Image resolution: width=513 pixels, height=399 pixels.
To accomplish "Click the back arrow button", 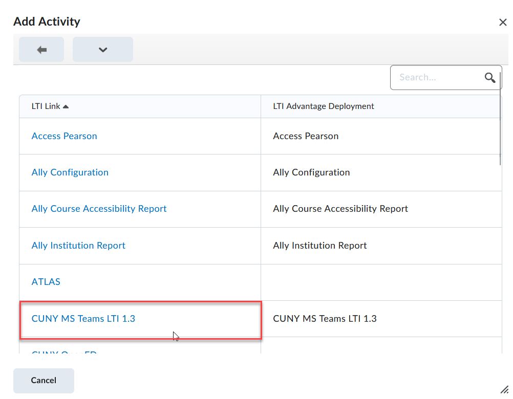I will click(41, 50).
